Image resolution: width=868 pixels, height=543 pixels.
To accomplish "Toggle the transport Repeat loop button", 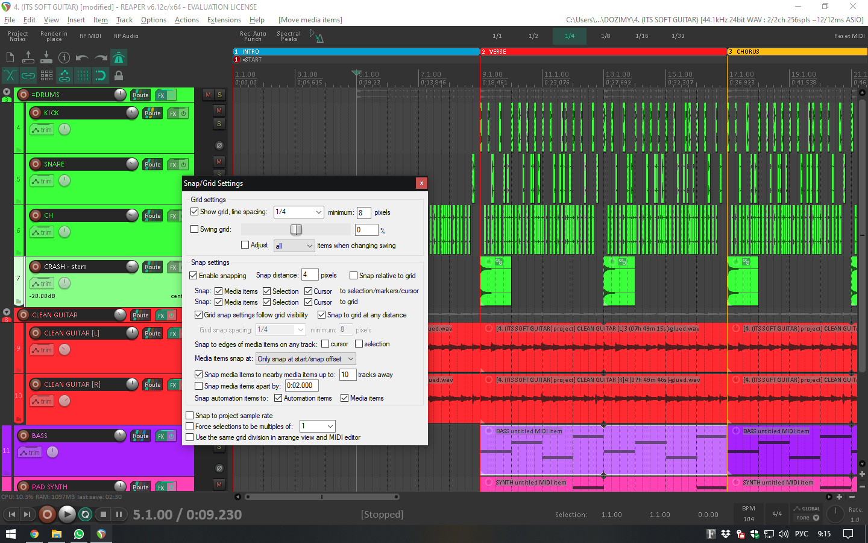I will (85, 514).
